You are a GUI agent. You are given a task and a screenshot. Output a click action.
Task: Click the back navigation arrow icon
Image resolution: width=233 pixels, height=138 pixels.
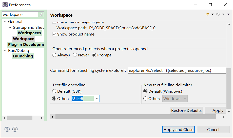[x=207, y=14]
